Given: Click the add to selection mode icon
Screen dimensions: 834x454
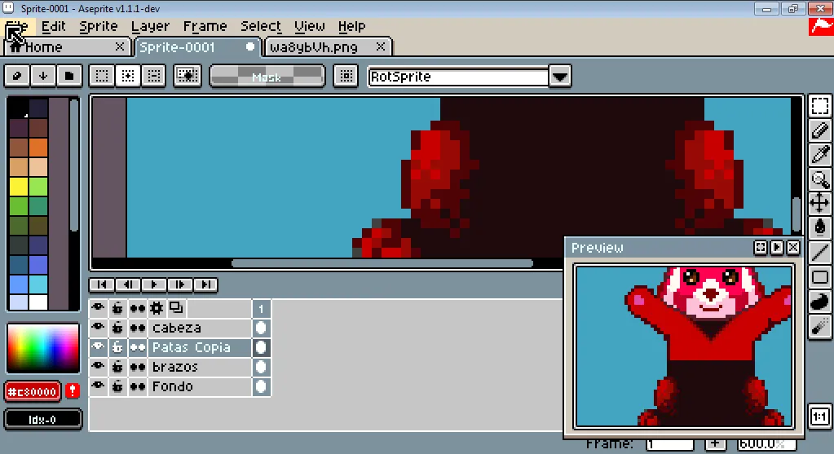Looking at the screenshot, I should coord(128,76).
